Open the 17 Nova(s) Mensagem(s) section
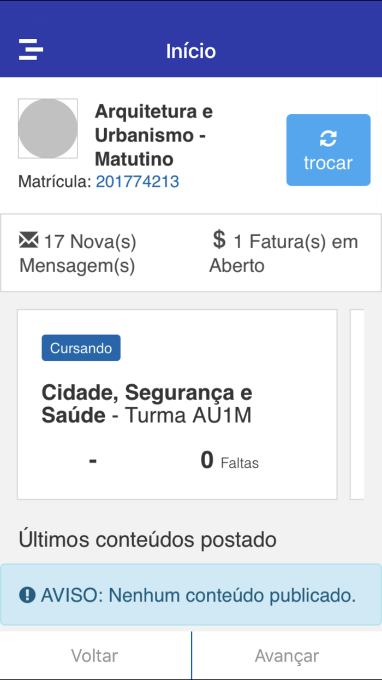 tap(78, 252)
